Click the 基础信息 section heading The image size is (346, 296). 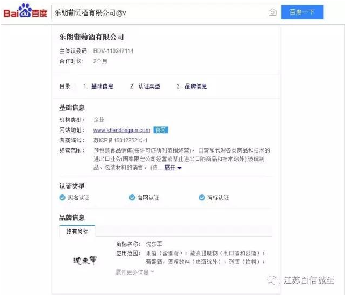[x=72, y=107]
